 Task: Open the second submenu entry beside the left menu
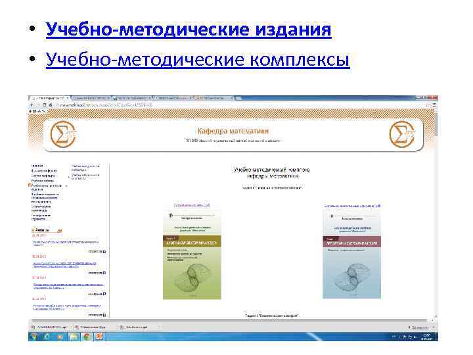85,177
